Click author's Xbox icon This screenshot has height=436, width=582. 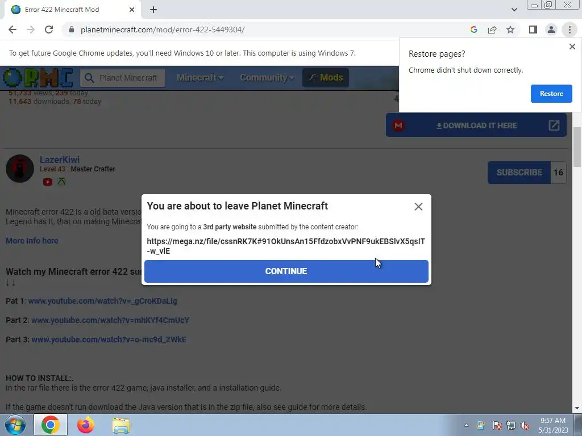point(61,182)
